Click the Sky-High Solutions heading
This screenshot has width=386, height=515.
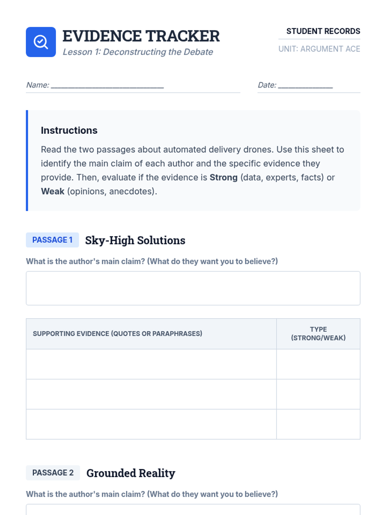coord(135,240)
